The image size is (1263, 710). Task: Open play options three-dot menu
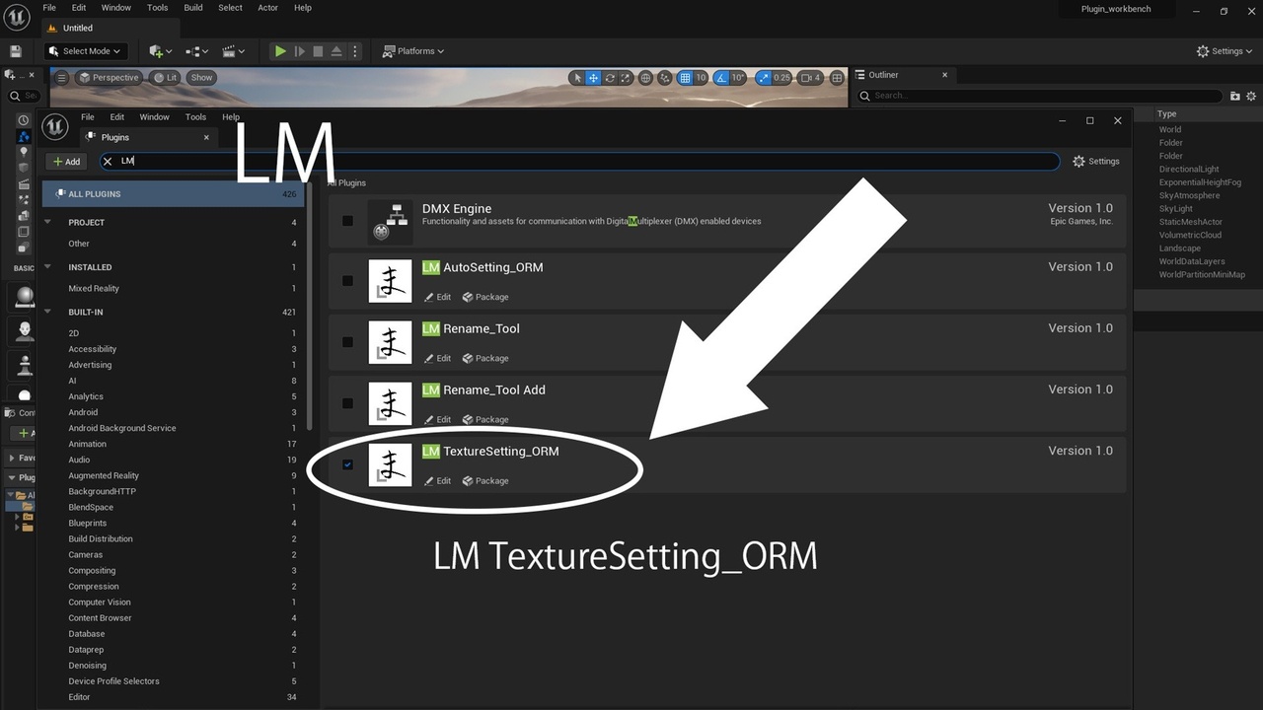(355, 51)
